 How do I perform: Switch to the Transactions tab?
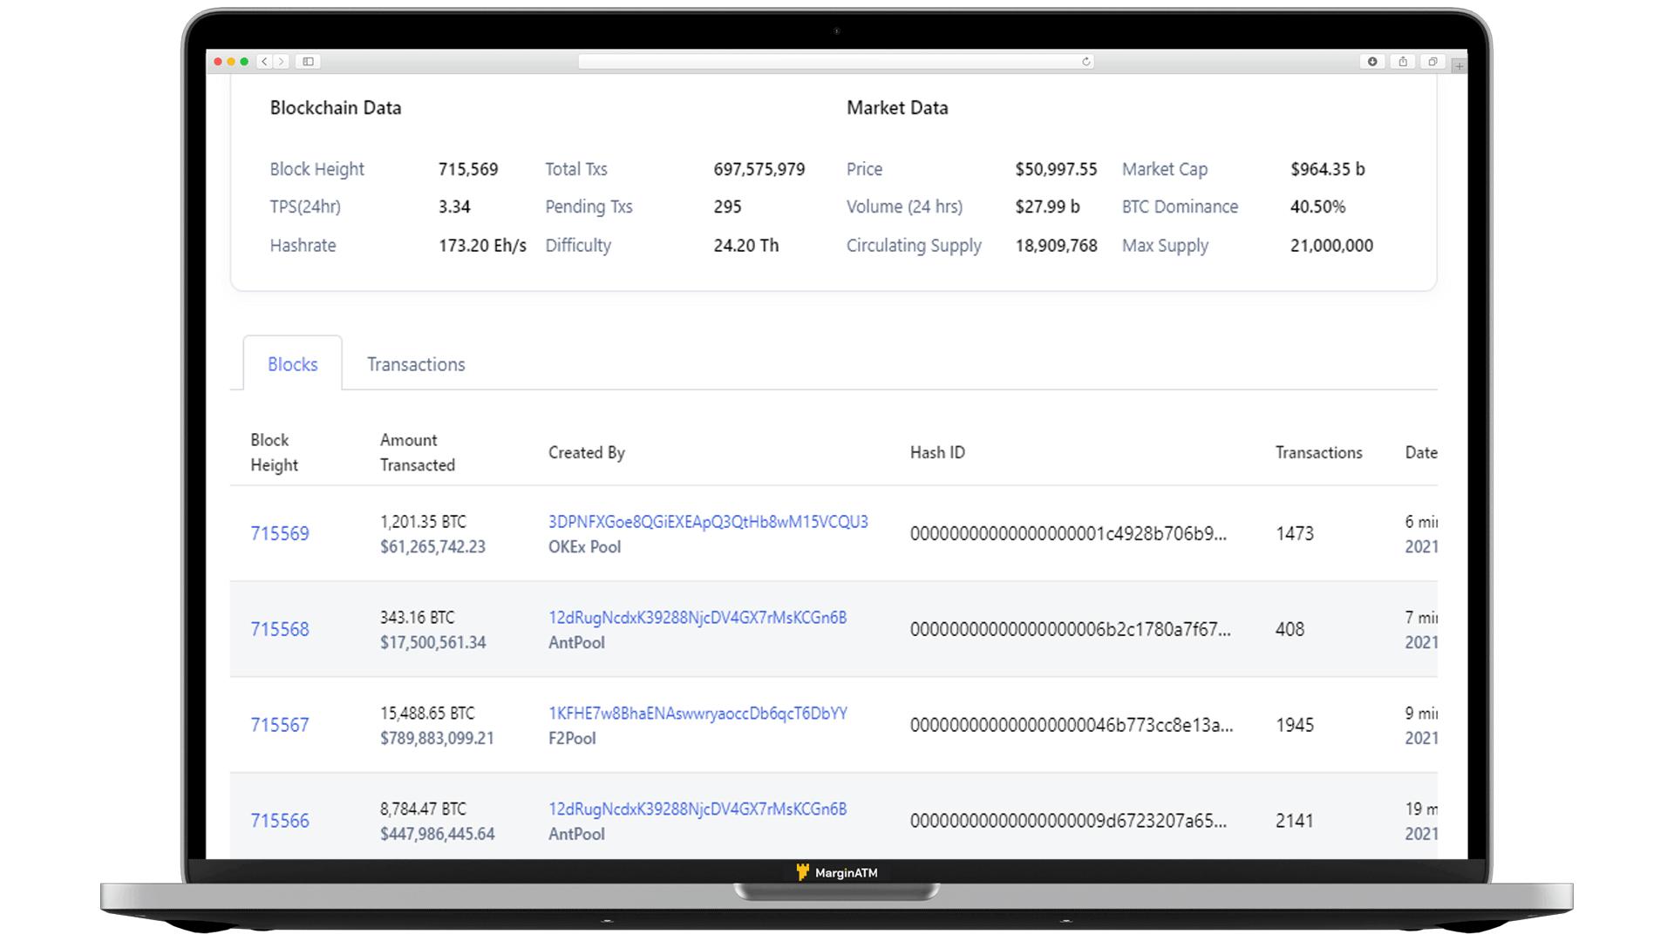coord(415,364)
